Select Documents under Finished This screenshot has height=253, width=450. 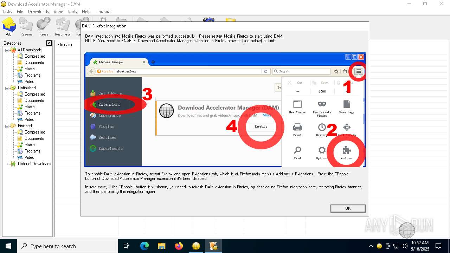(34, 138)
